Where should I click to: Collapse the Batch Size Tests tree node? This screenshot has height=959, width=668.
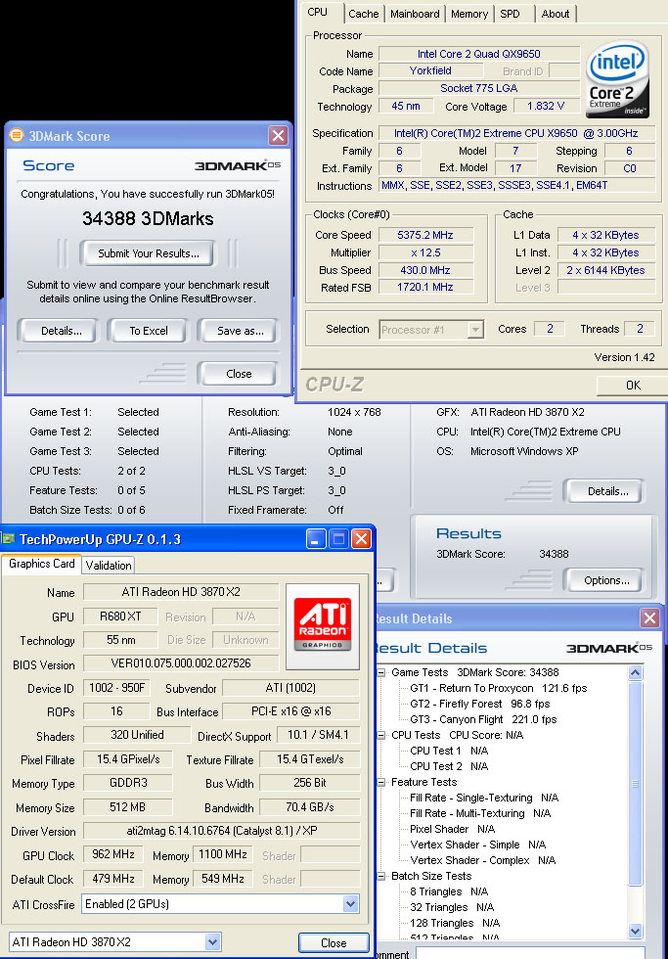[x=381, y=877]
